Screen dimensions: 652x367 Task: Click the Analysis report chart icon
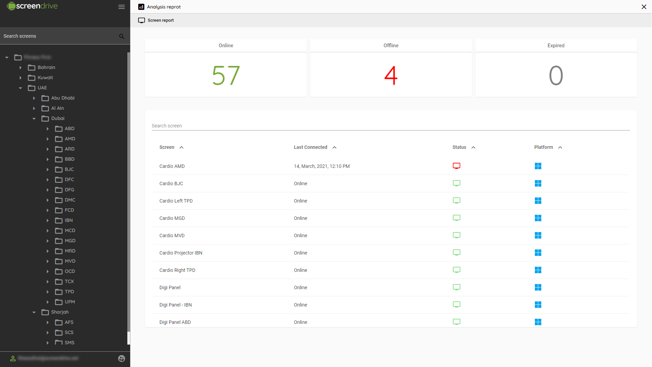click(141, 7)
